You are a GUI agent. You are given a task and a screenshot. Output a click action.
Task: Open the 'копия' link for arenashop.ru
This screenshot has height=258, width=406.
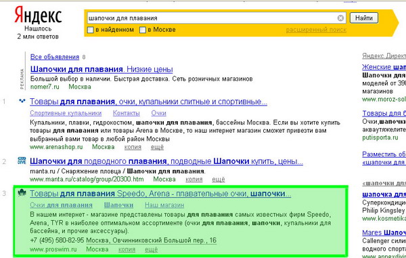133,147
